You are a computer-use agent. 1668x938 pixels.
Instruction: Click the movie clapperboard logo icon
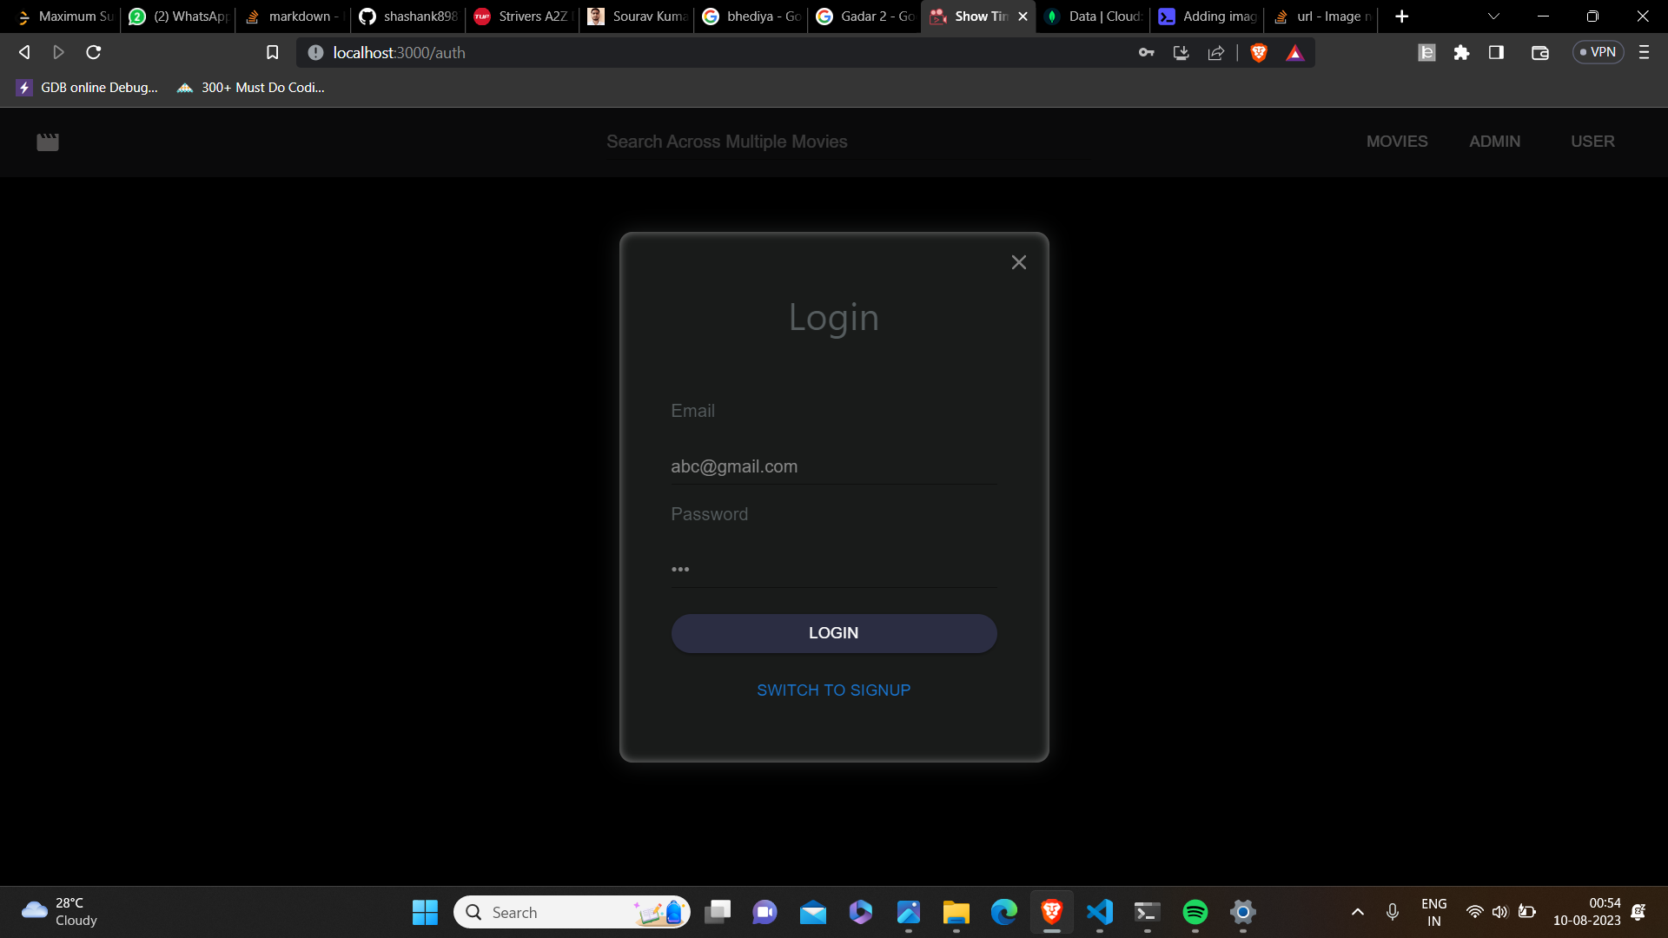pos(48,142)
